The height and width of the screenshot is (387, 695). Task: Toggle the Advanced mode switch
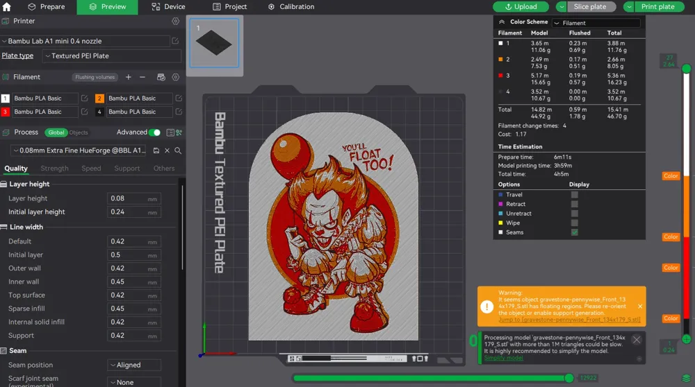point(154,132)
